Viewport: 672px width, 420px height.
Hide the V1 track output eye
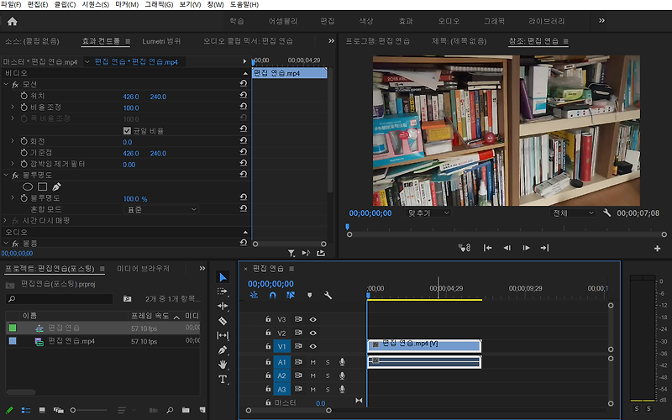click(x=312, y=346)
